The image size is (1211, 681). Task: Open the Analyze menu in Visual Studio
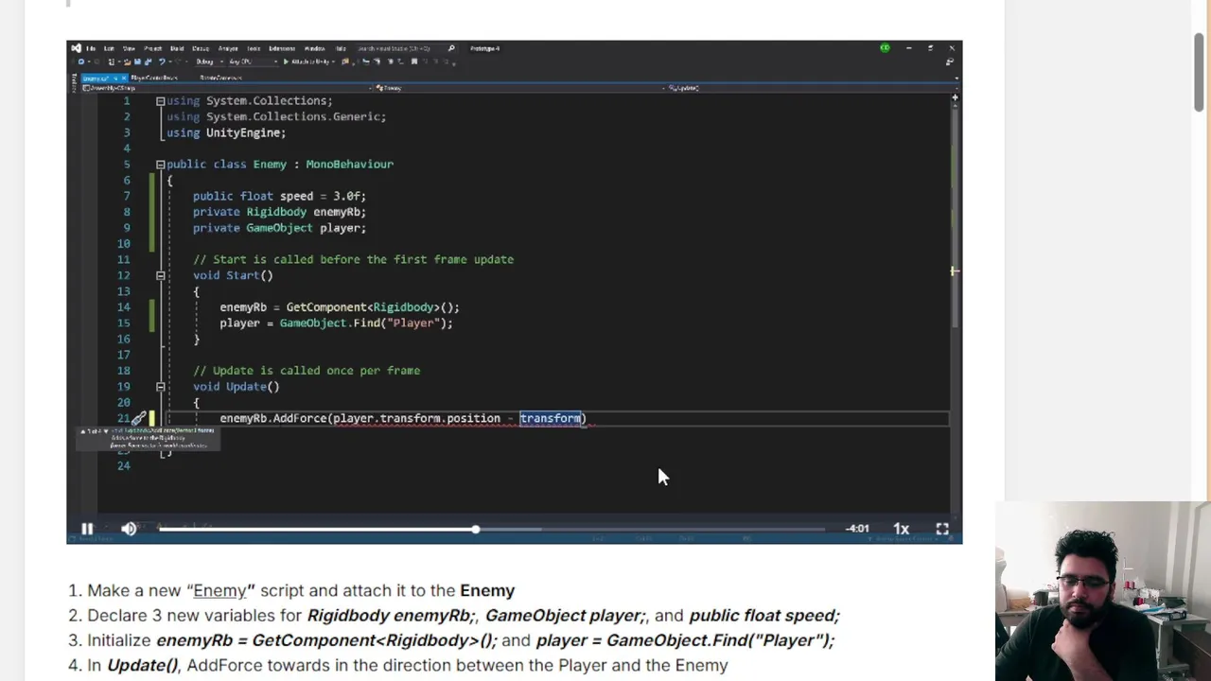228,48
